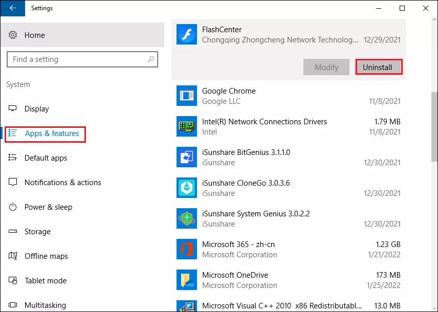Viewport: 438px width, 312px height.
Task: Select Apps & features in sidebar
Action: (83, 133)
